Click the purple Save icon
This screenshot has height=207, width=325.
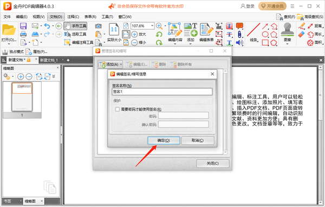coord(23,26)
